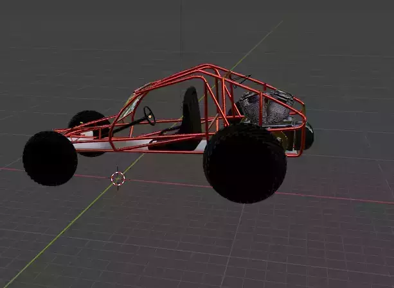
Task: Click the 3D cursor on the grid
Action: tap(118, 178)
